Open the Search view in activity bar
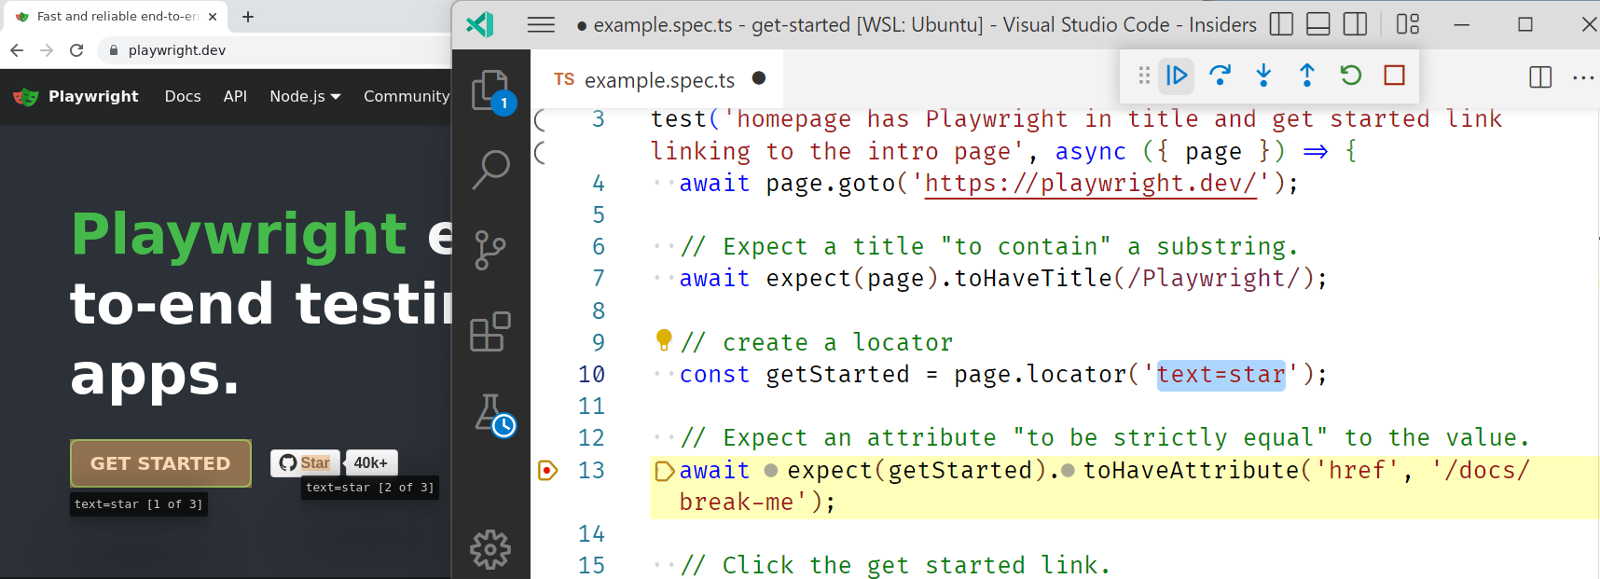This screenshot has width=1600, height=579. point(491,170)
